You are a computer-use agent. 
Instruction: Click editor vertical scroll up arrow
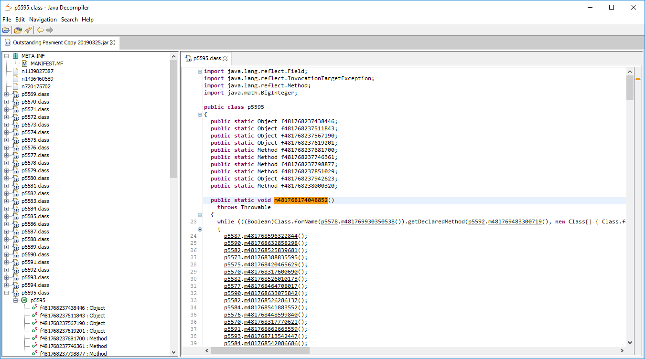(629, 71)
